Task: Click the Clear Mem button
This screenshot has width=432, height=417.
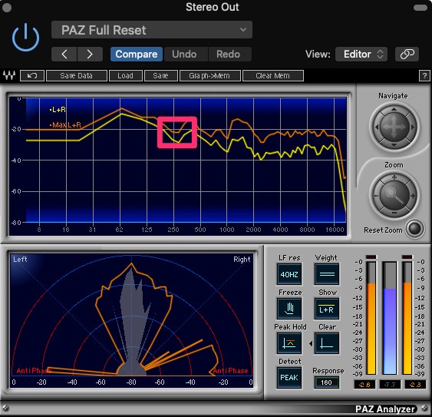Action: pos(272,75)
